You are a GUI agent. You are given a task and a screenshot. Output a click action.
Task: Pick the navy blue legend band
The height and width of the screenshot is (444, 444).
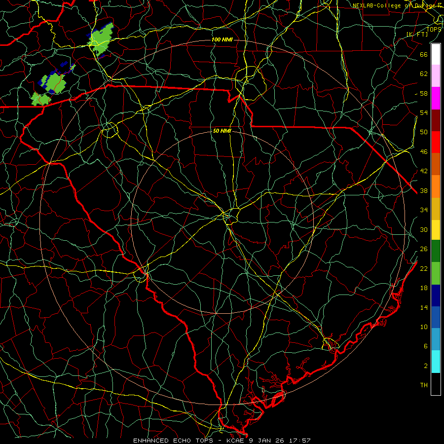[436, 296]
